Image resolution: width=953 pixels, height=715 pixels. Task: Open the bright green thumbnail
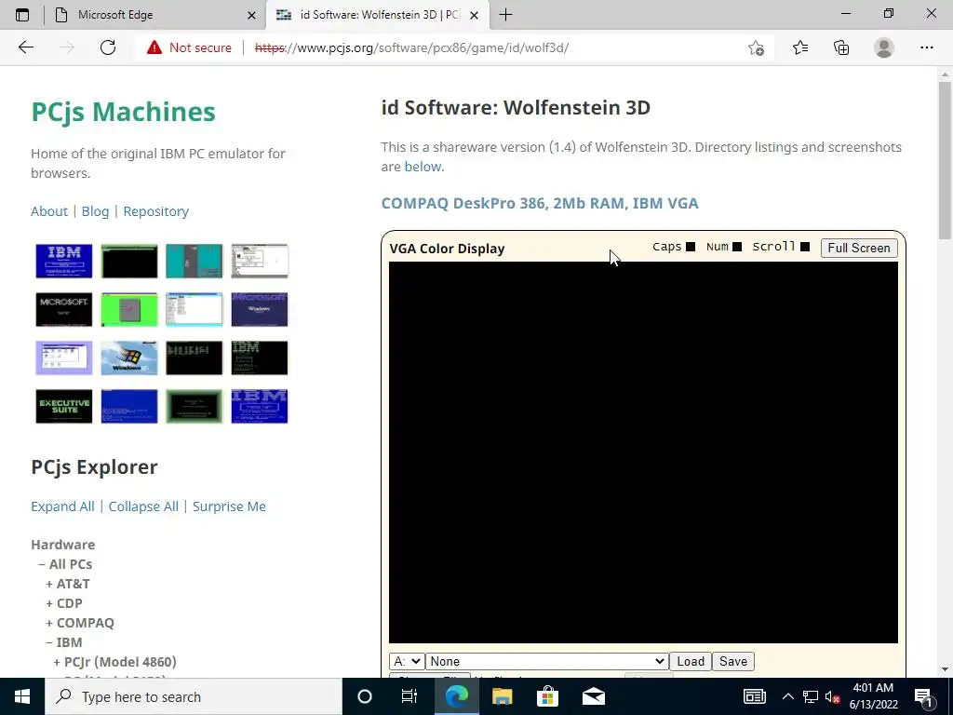[128, 309]
